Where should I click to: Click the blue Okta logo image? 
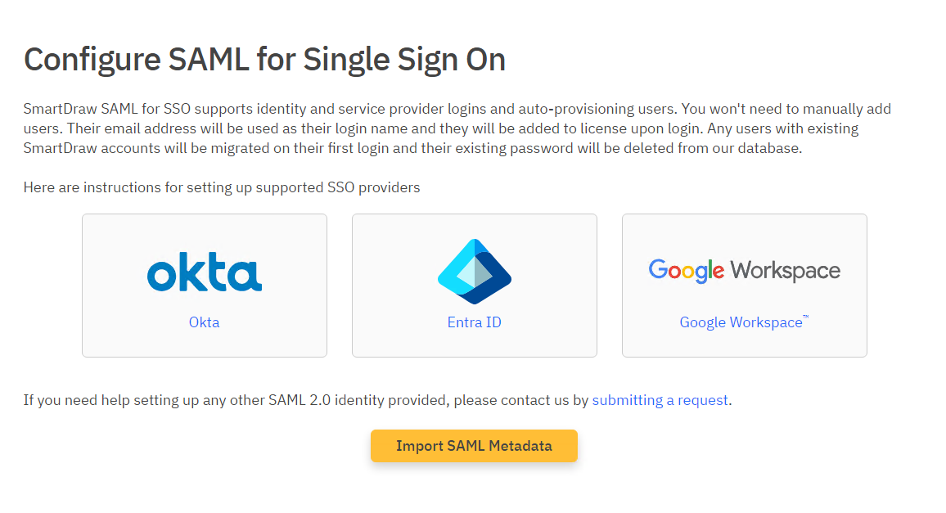(205, 272)
